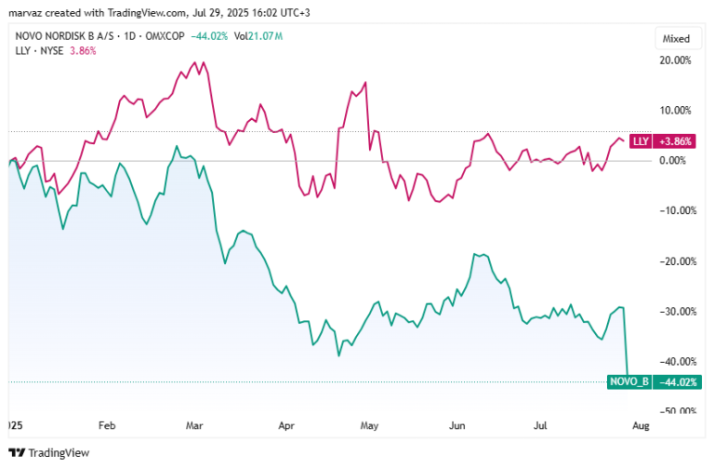Click the +3.86% LLY value badge
The width and height of the screenshot is (714, 468).
click(x=675, y=141)
